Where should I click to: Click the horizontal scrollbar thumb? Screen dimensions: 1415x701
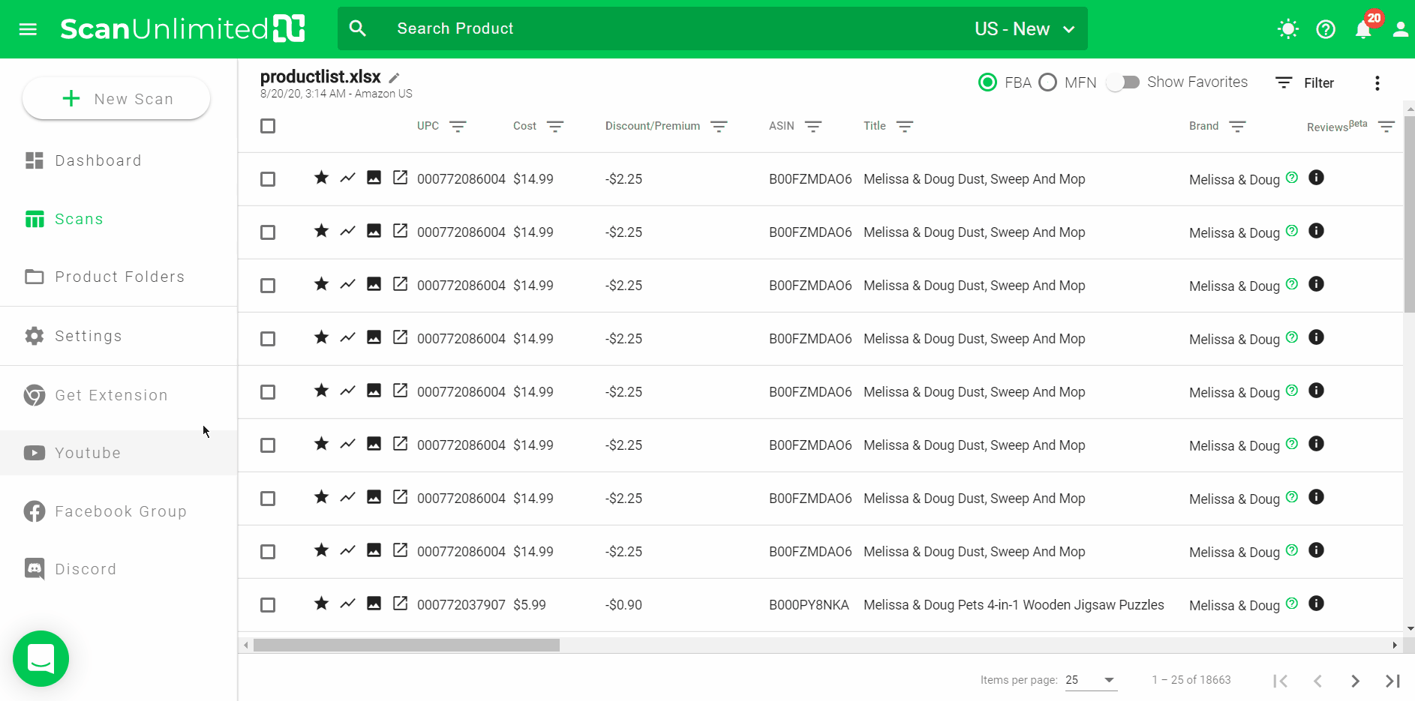tap(406, 645)
